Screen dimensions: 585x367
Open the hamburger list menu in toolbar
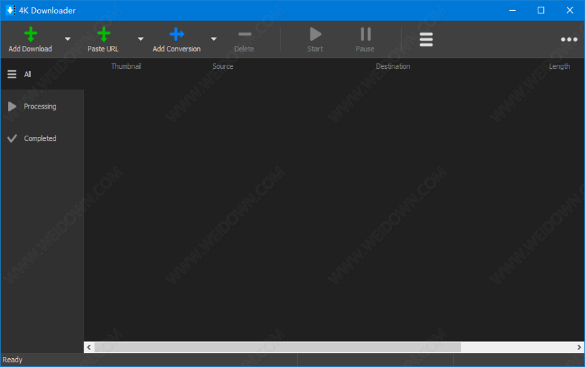[x=426, y=40]
